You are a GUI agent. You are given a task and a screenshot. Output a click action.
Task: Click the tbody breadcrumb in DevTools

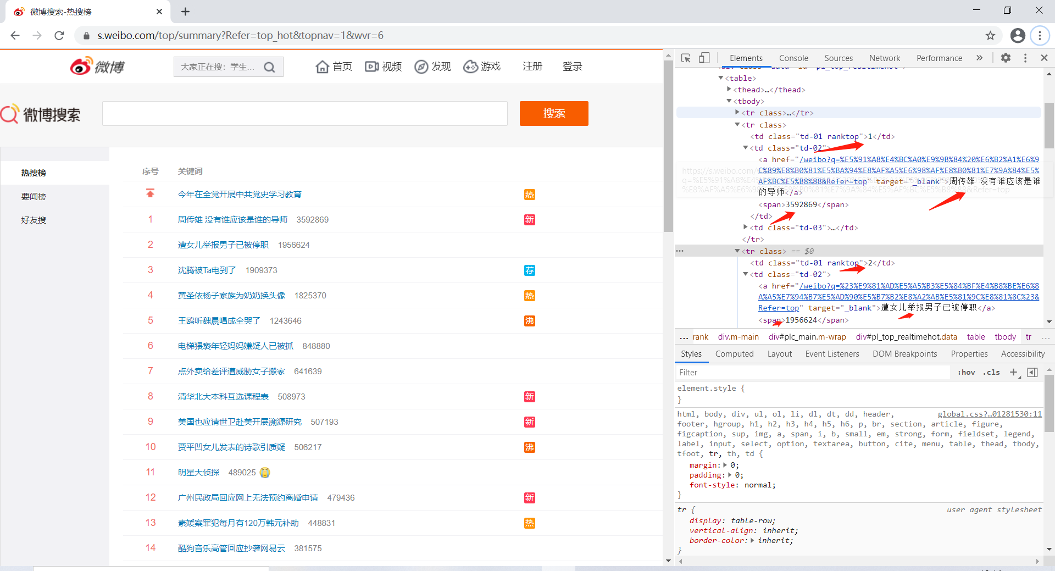tap(1005, 337)
